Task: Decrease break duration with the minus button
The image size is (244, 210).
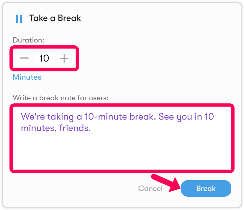Action: coord(24,58)
